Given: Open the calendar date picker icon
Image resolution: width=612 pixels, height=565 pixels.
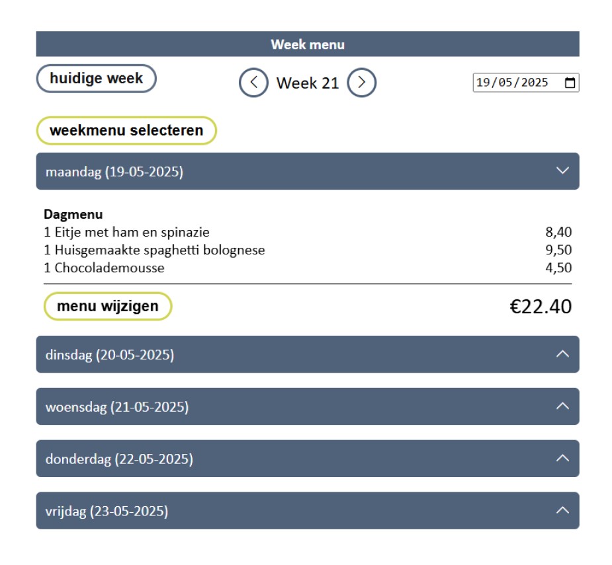Looking at the screenshot, I should click(x=570, y=82).
